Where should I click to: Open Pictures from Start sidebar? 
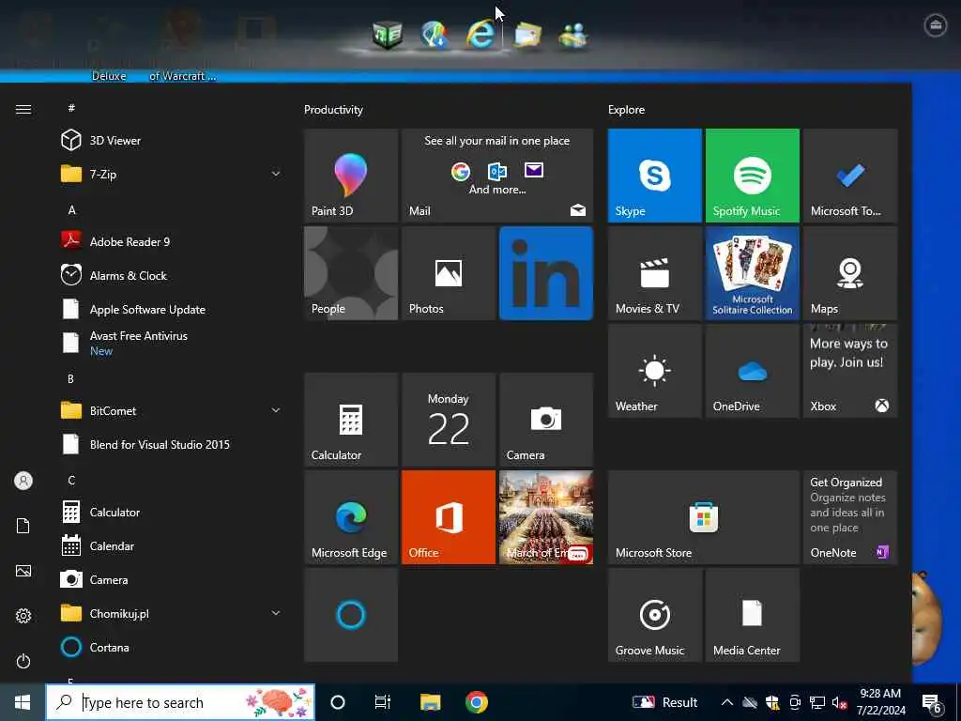(23, 571)
